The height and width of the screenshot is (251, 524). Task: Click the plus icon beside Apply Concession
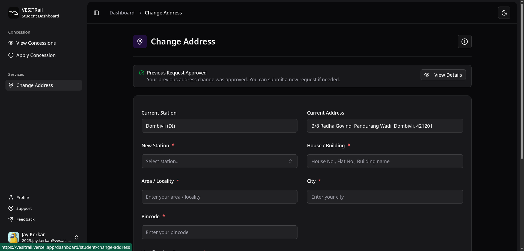point(11,55)
